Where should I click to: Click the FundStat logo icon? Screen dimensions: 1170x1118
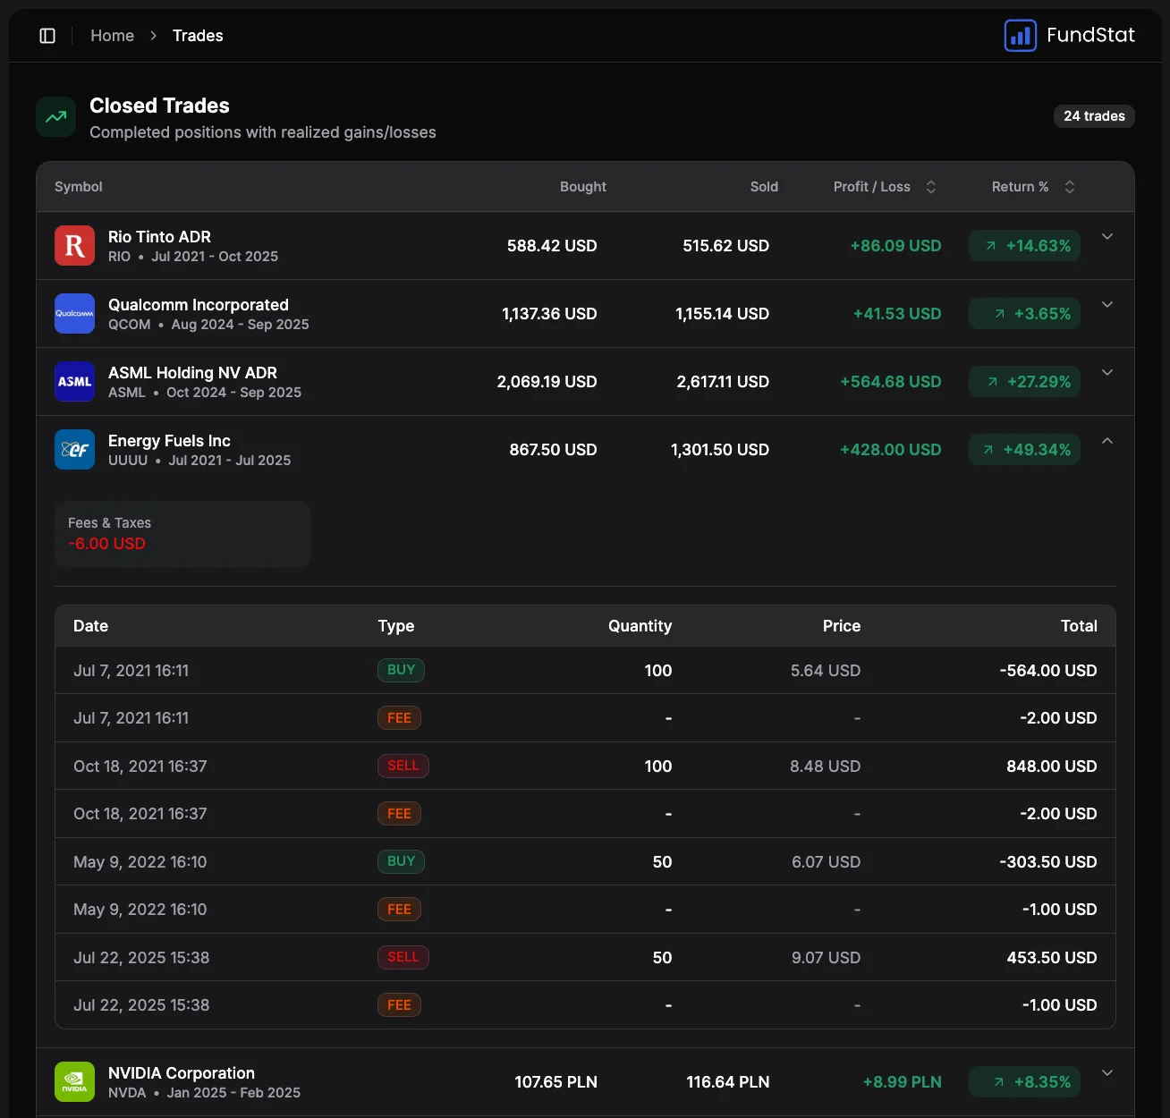(x=1020, y=35)
